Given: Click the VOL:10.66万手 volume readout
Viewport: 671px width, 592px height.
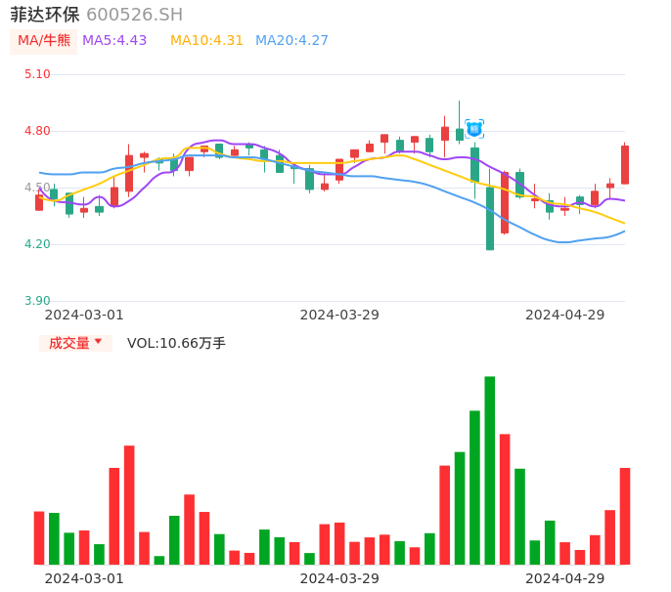Looking at the screenshot, I should 176,343.
